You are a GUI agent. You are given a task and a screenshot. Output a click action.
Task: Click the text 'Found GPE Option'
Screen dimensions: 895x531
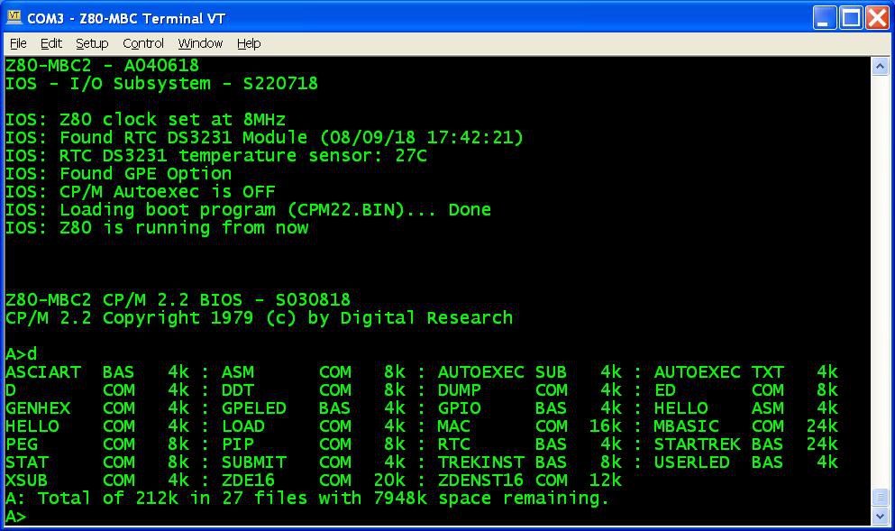[145, 174]
